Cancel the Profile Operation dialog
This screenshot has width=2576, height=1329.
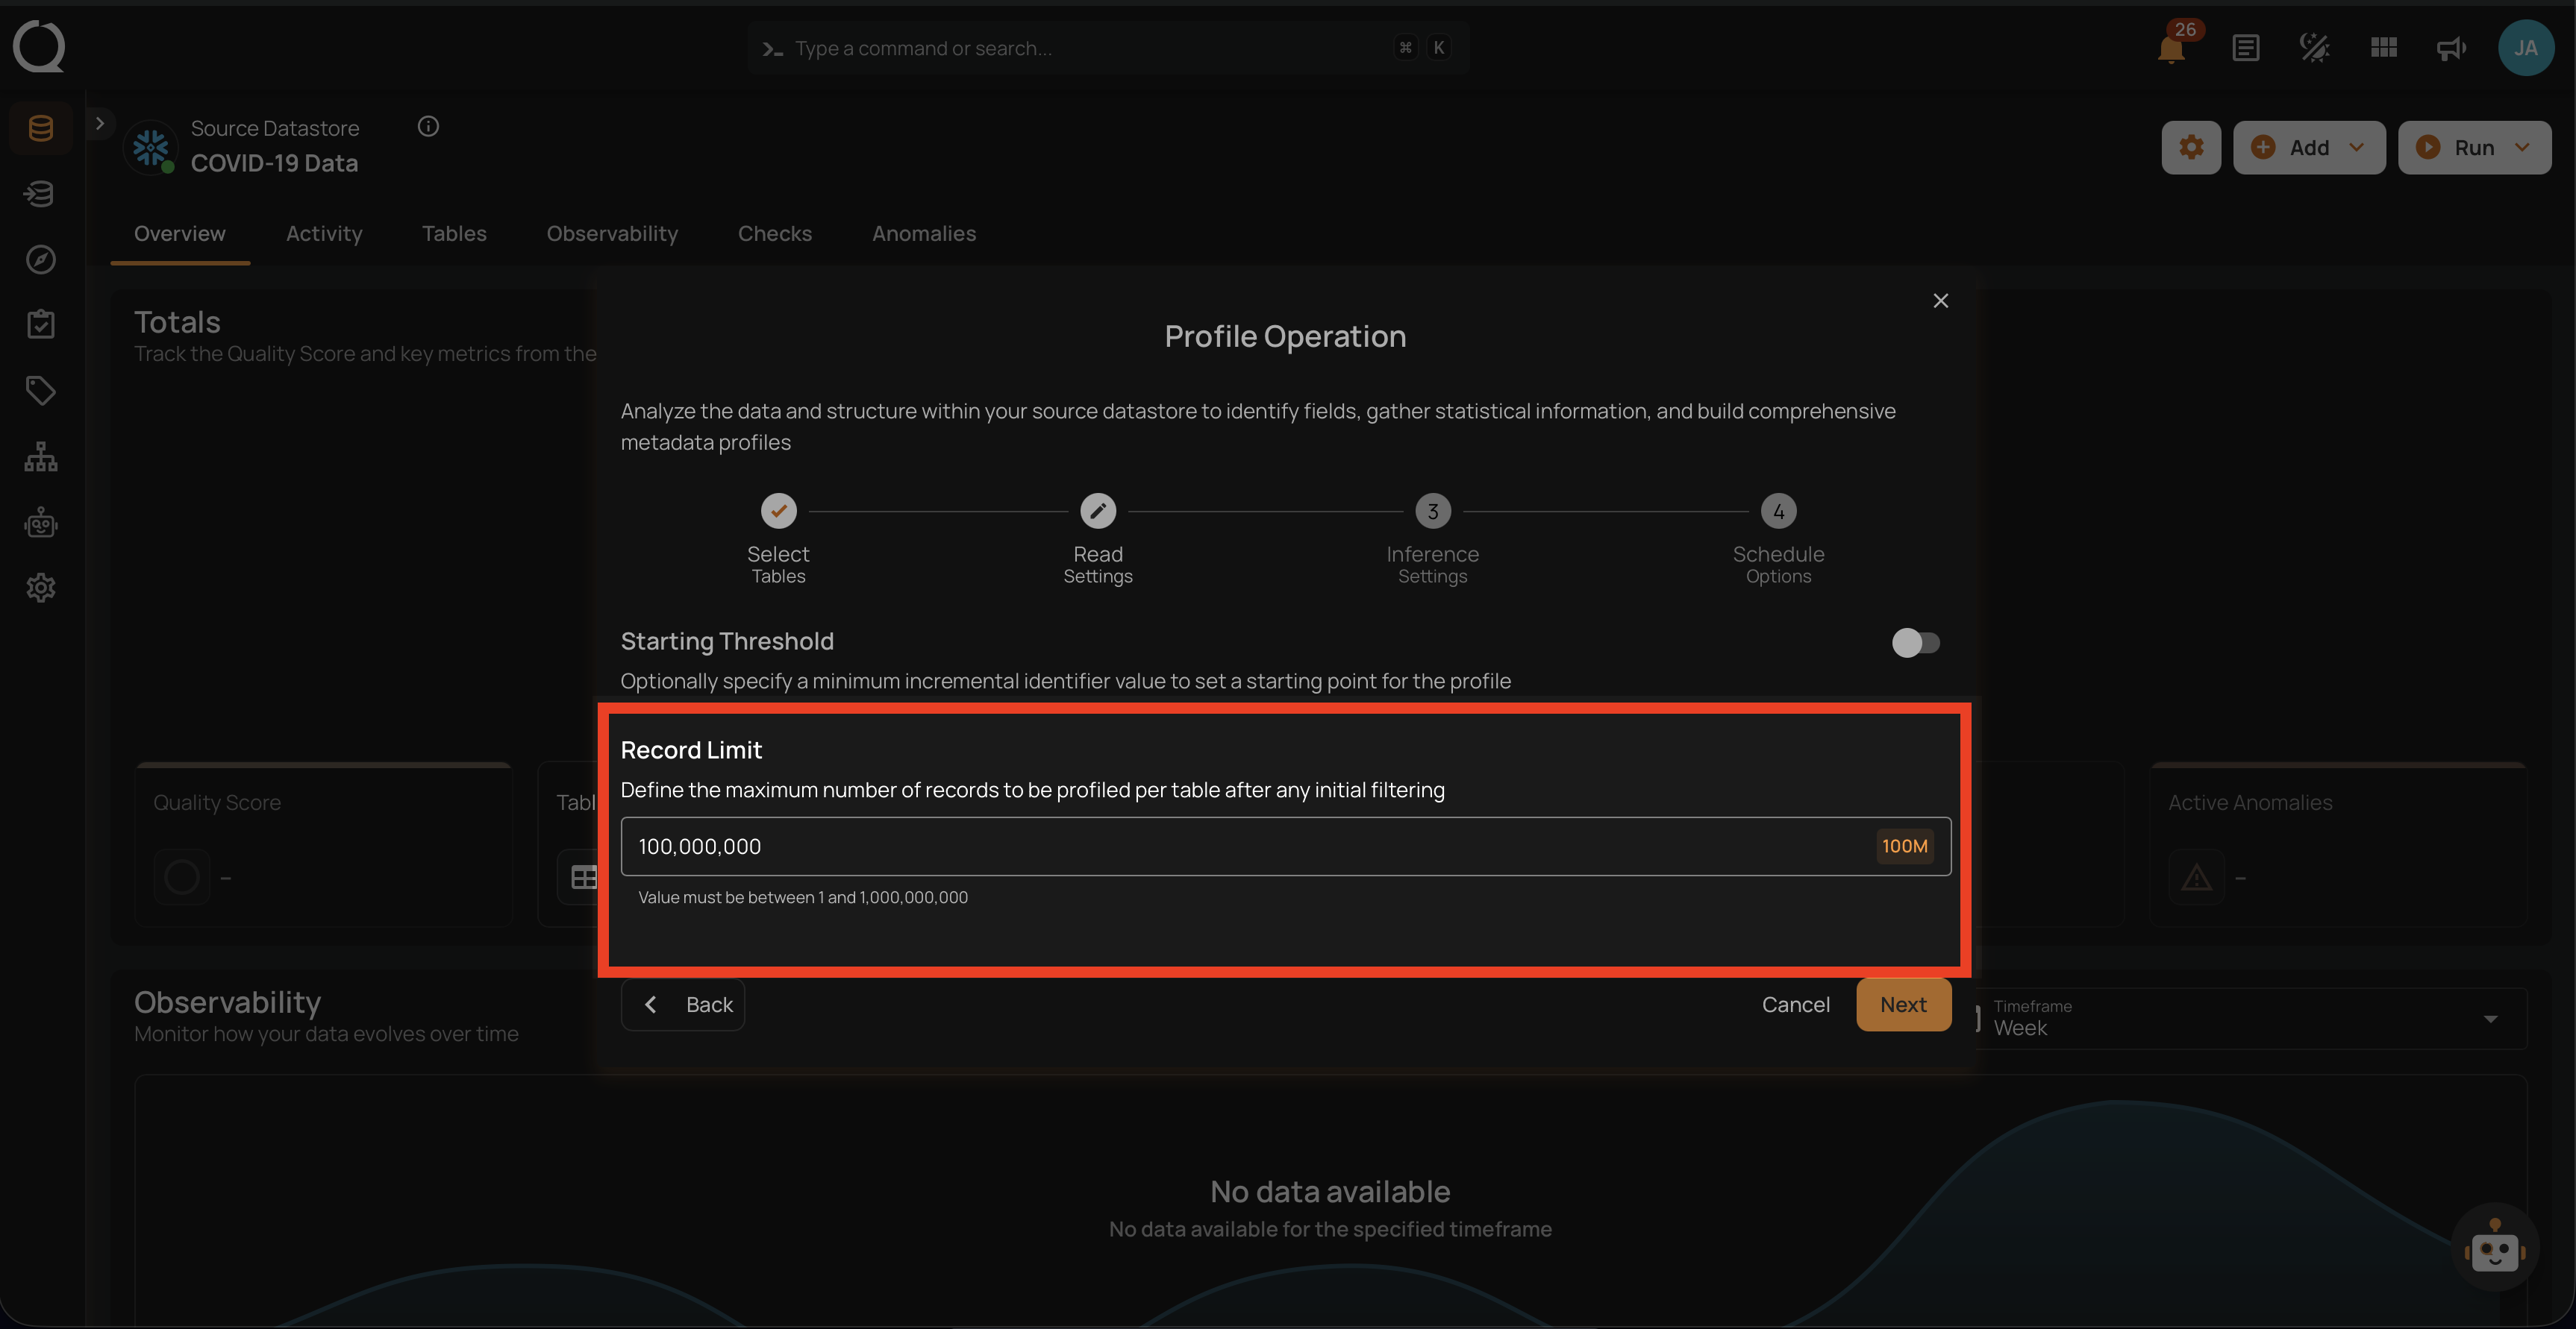[1795, 1005]
